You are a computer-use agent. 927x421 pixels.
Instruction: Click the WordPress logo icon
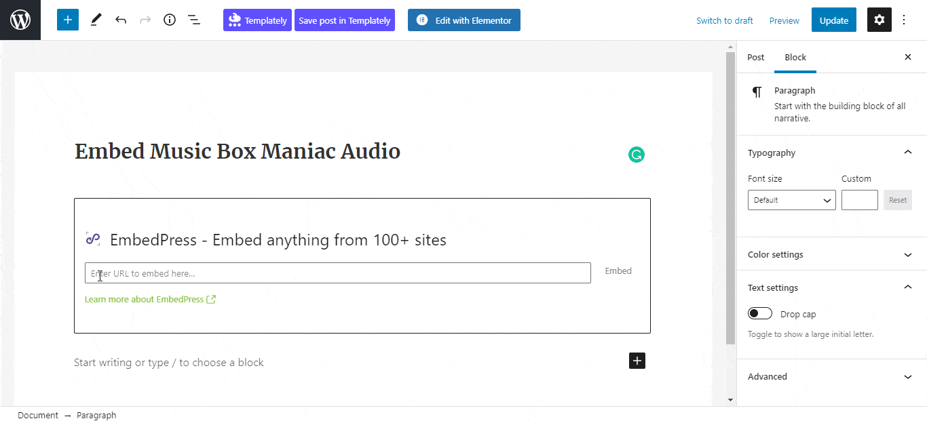[19, 19]
